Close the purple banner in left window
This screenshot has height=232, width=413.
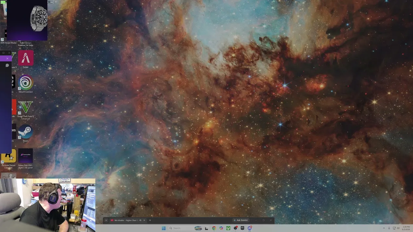pos(7,58)
